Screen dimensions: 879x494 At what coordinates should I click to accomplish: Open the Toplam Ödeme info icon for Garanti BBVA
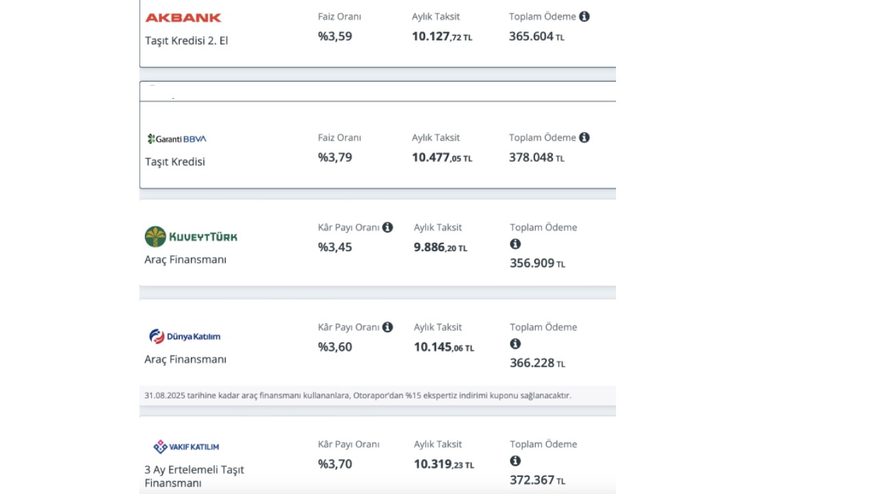tap(584, 137)
